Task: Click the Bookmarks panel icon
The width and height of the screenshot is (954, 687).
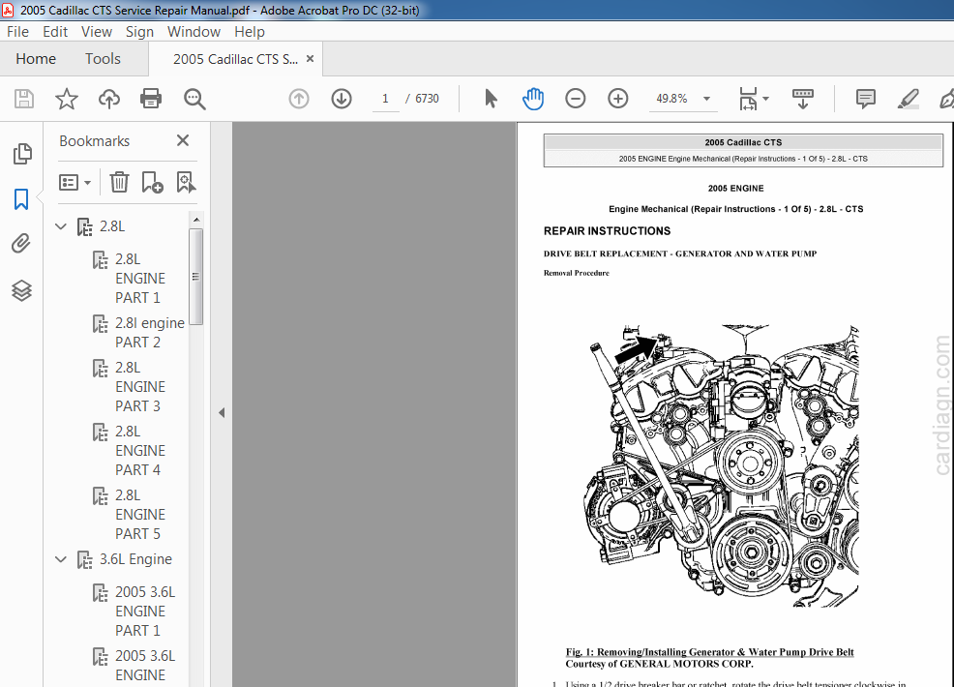Action: click(x=21, y=199)
